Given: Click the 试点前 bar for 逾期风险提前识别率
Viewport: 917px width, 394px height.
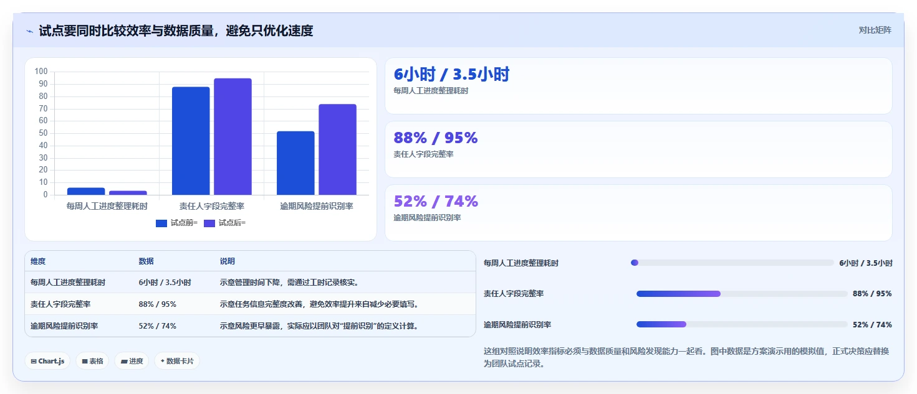Looking at the screenshot, I should tap(295, 163).
